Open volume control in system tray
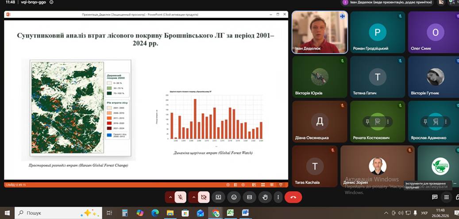459x219 pixels. pos(401,213)
